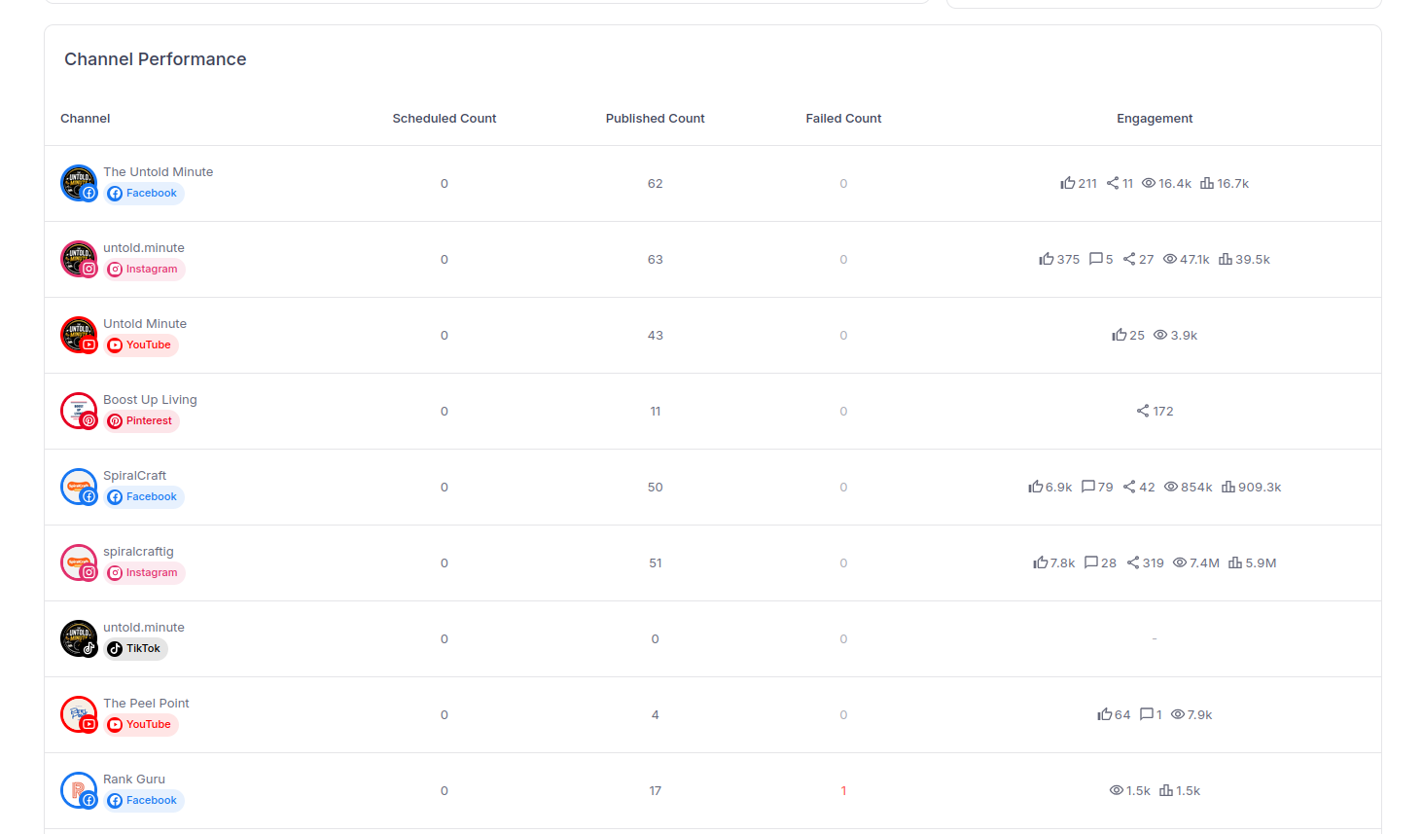Click the comments icon in the untold.minute Instagram row
The width and height of the screenshot is (1423, 834).
tap(1096, 259)
